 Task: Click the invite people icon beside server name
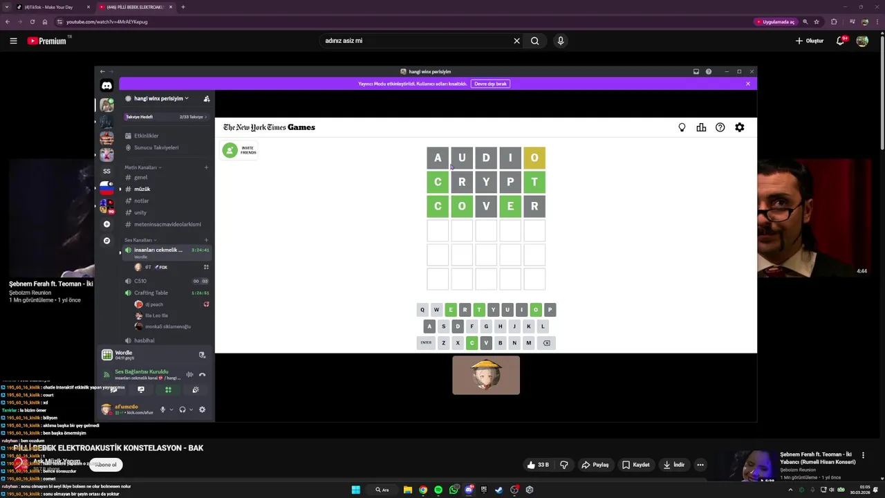point(206,99)
